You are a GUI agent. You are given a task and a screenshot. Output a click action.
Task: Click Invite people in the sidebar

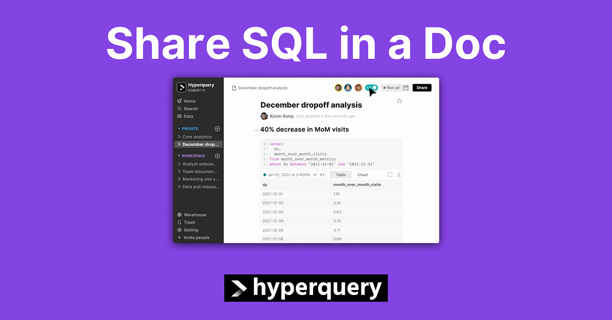point(196,237)
